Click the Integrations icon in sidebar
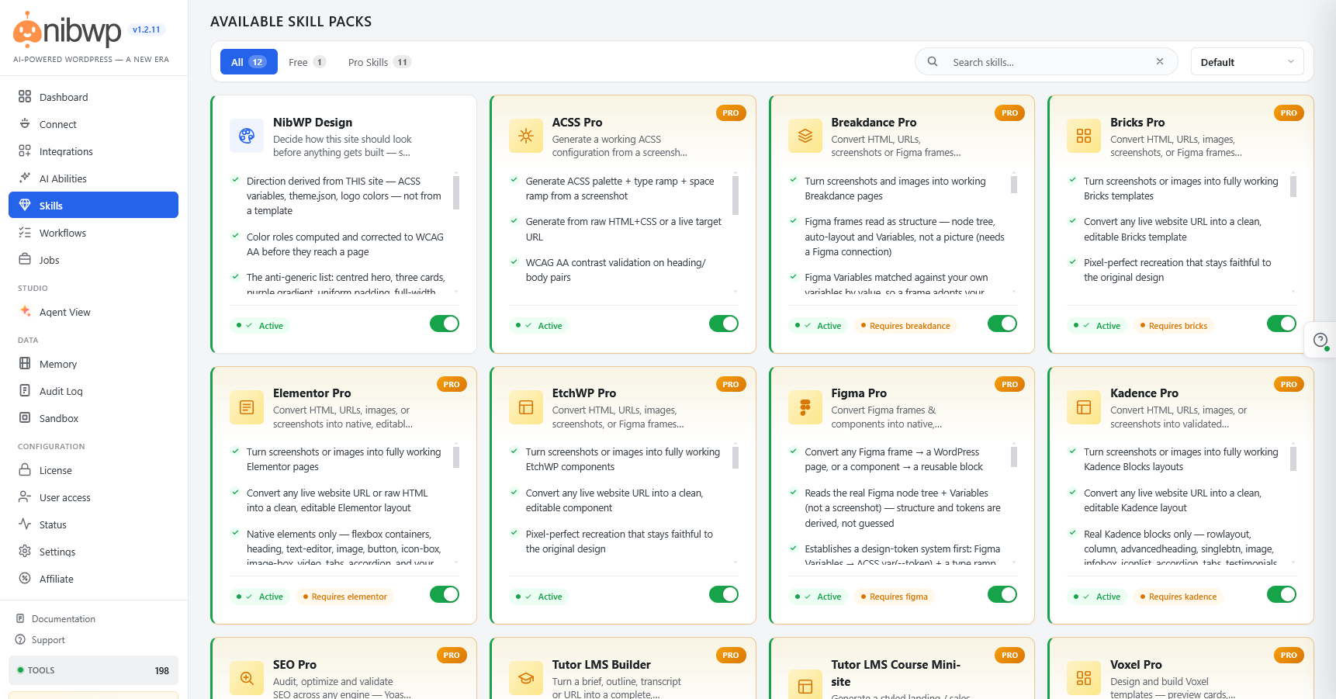This screenshot has height=699, width=1336. 25,151
